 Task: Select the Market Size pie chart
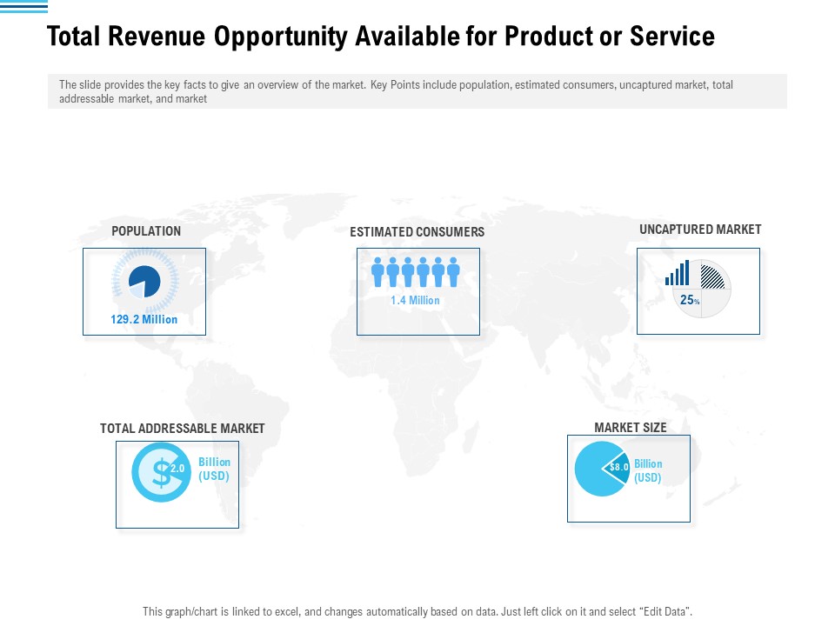(602, 469)
